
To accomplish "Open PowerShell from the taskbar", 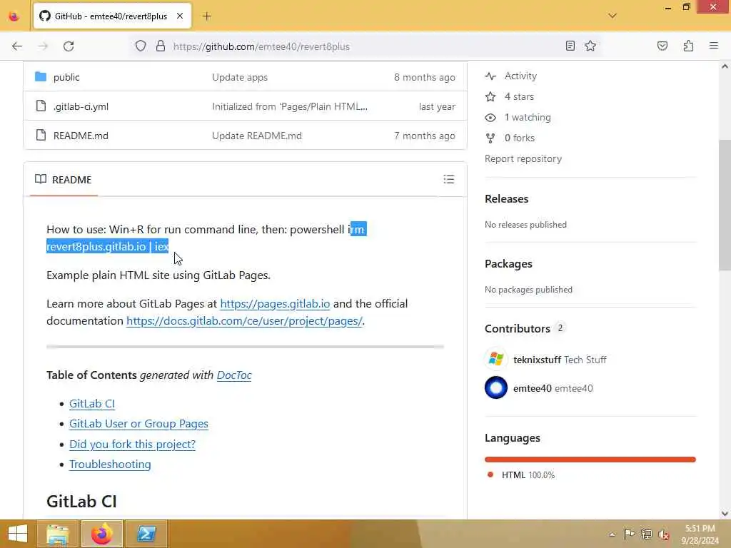I will 146,534.
